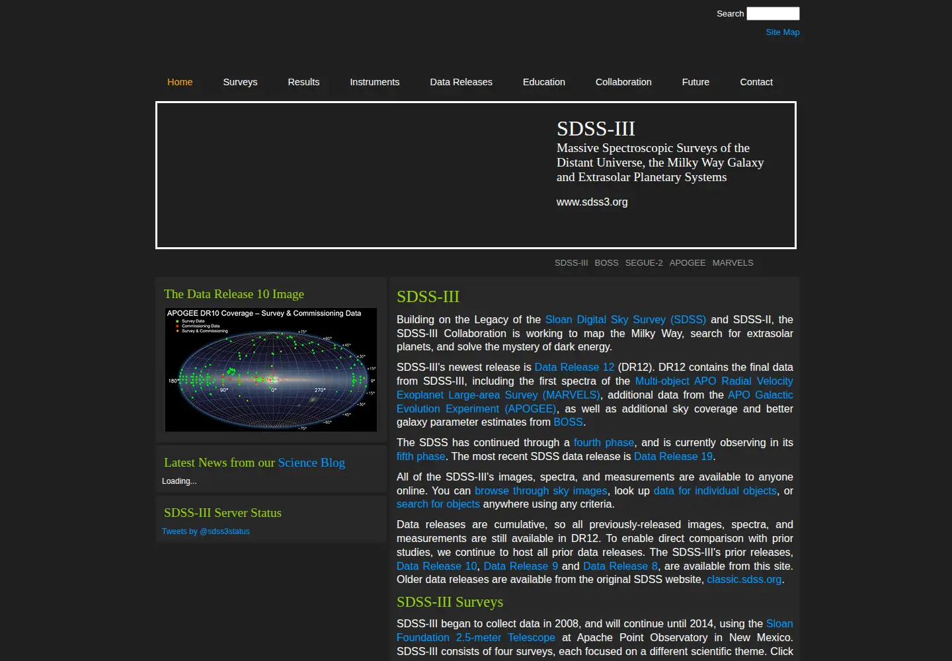Screen dimensions: 952x661
Task: Click The Data Release 10 Image heading
Action: click(x=234, y=294)
